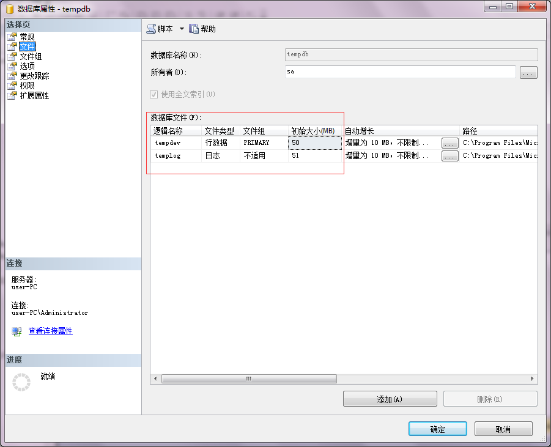Click the 文件 page icon
The width and height of the screenshot is (551, 447).
click(12, 46)
